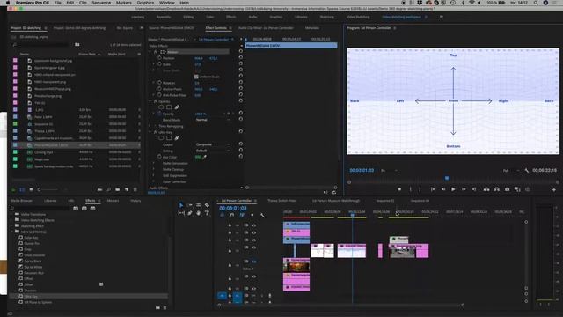
Task: Expand the Matte Generation section
Action: point(154,163)
